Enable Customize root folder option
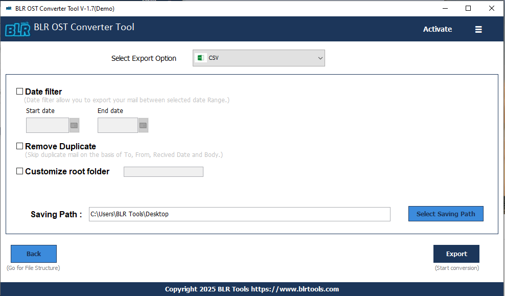 tap(19, 171)
